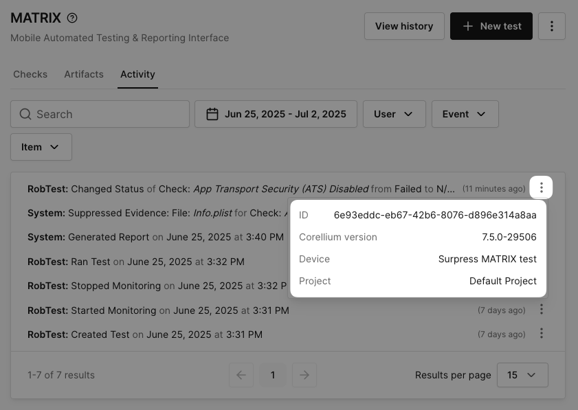Image resolution: width=578 pixels, height=410 pixels.
Task: Click the help question-mark icon beside MATRIX
Action: point(72,18)
